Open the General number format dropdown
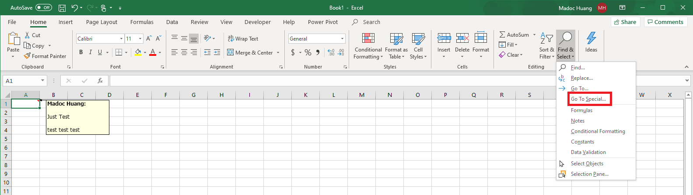 342,39
